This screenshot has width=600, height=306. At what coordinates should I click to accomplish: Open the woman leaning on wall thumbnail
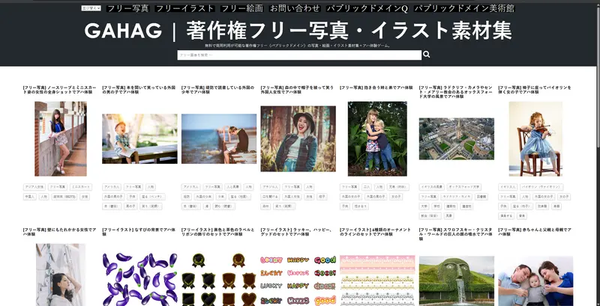(x=61, y=275)
